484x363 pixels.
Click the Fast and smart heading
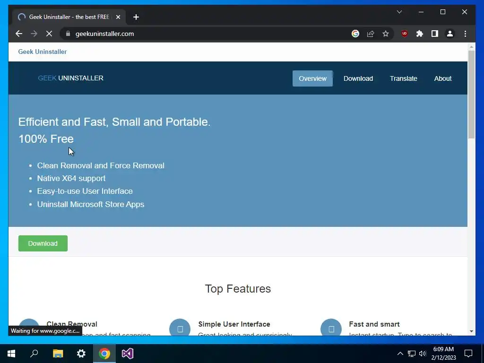coord(374,324)
